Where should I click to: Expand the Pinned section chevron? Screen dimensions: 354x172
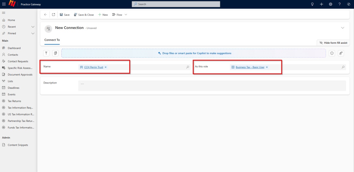pos(33,33)
